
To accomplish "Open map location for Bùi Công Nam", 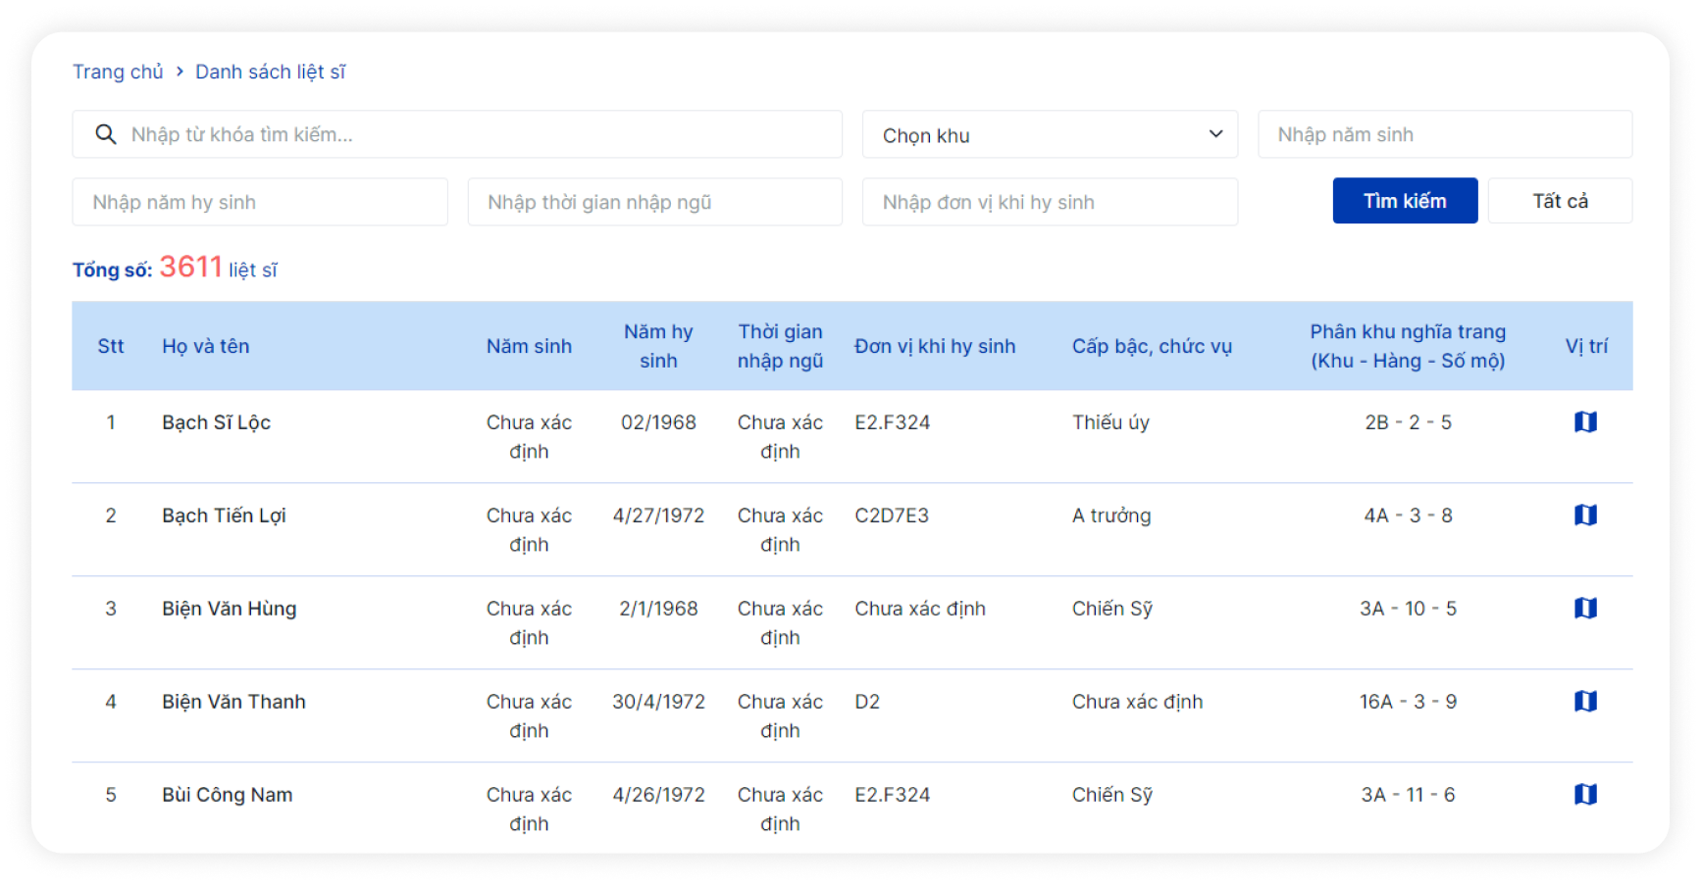I will click(x=1585, y=794).
